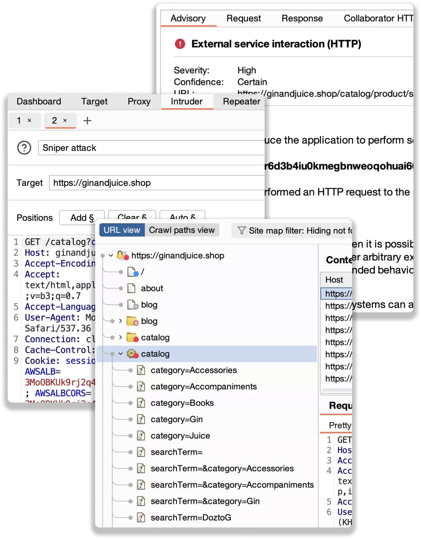The height and width of the screenshot is (539, 421).
Task: Select the file icon for the about page
Action: tap(131, 288)
